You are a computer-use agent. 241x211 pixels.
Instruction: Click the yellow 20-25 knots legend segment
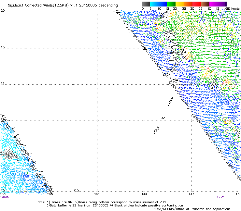click(180, 4)
